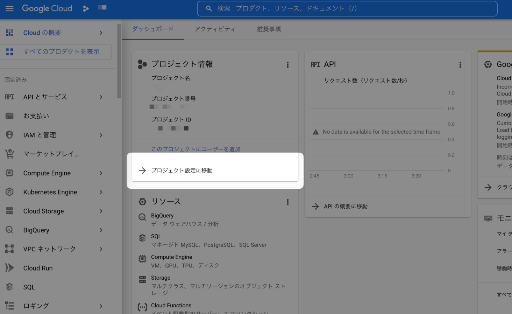The image size is (512, 314).
Task: Switch to the アクティビティ tab
Action: tap(215, 29)
